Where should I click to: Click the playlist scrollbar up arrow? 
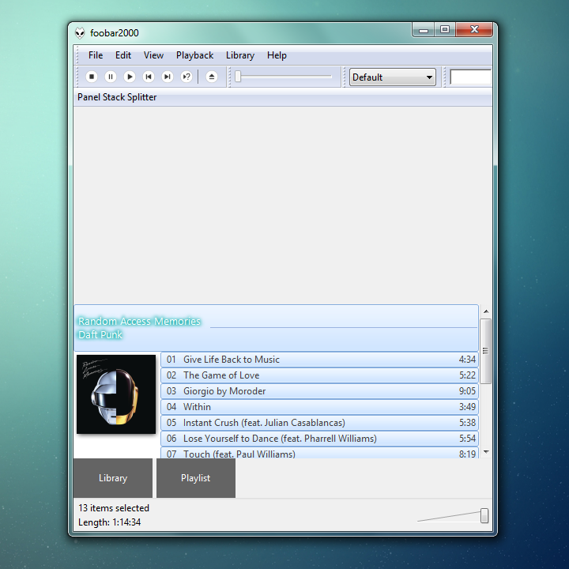tap(486, 311)
